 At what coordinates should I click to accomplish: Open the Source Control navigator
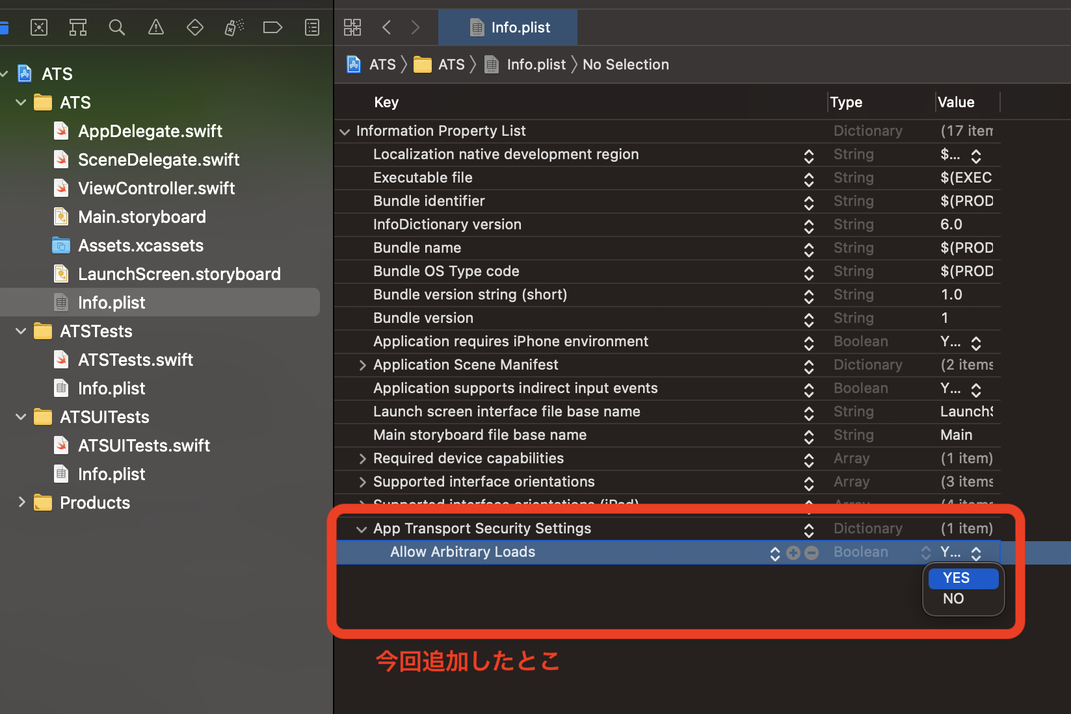[39, 27]
